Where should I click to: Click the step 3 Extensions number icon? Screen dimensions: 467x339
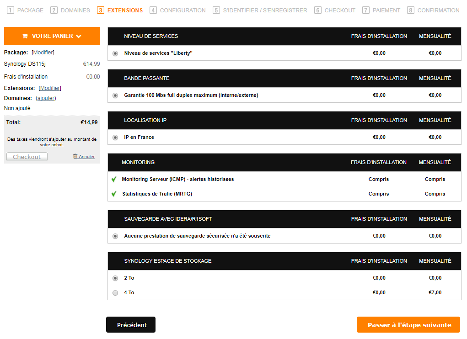coord(101,10)
